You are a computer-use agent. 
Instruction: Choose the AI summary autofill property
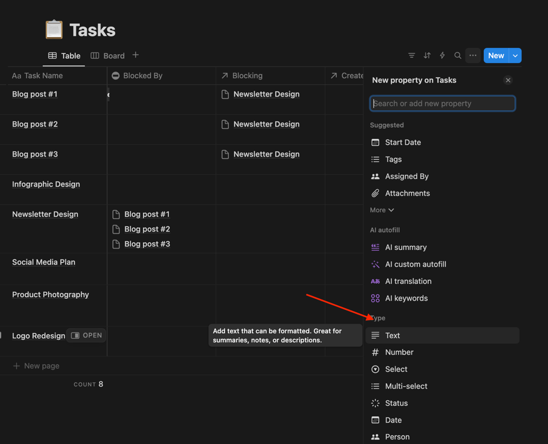(406, 247)
